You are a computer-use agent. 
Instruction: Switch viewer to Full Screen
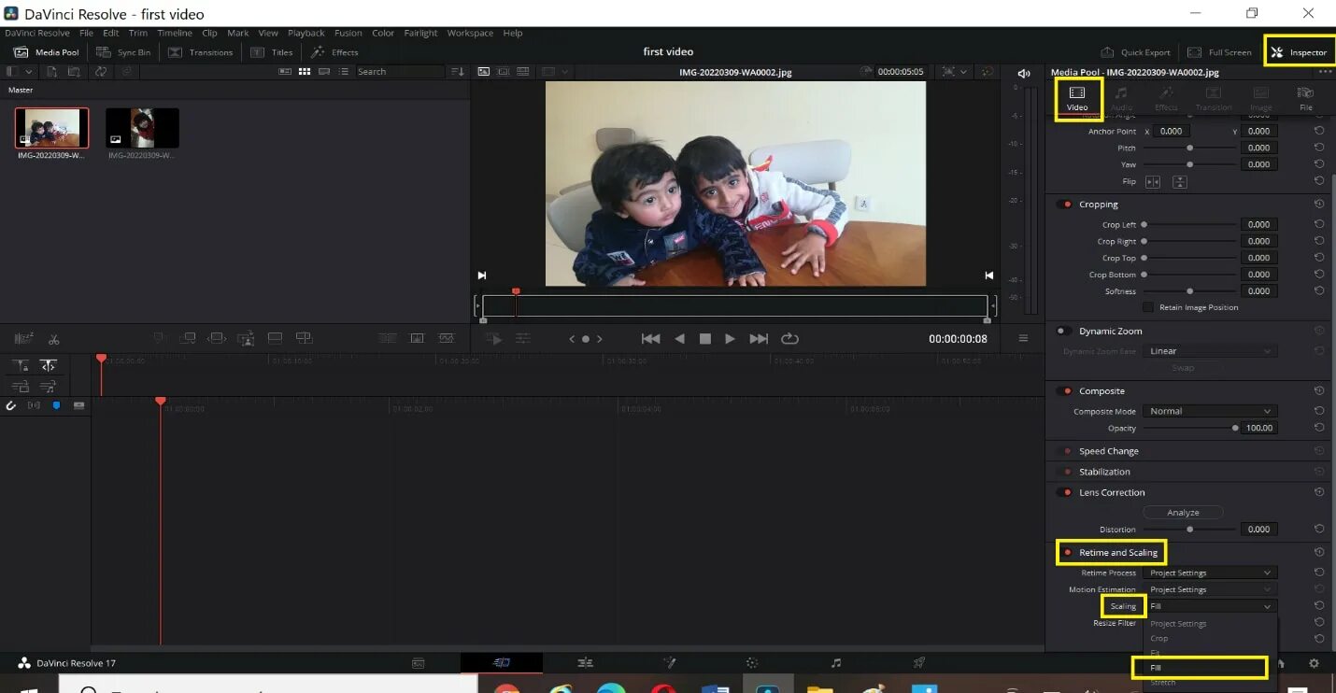point(1219,52)
